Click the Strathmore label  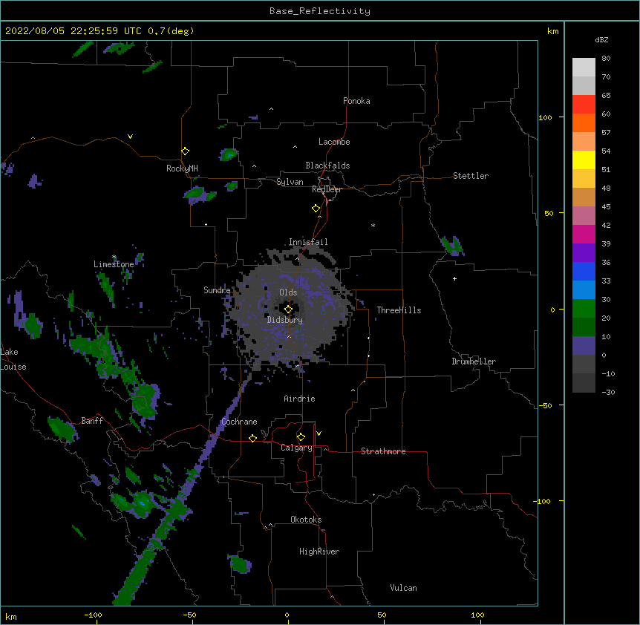[383, 451]
